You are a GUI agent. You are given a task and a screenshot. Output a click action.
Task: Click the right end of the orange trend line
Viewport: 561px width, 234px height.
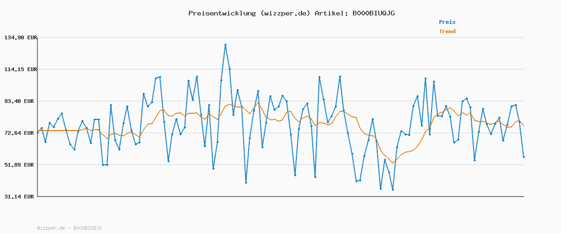click(x=524, y=125)
